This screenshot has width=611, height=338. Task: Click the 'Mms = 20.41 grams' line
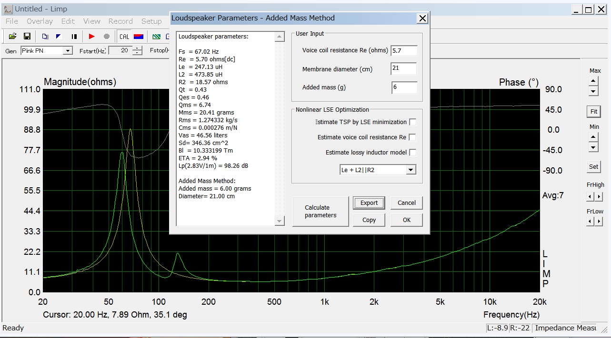coord(206,112)
